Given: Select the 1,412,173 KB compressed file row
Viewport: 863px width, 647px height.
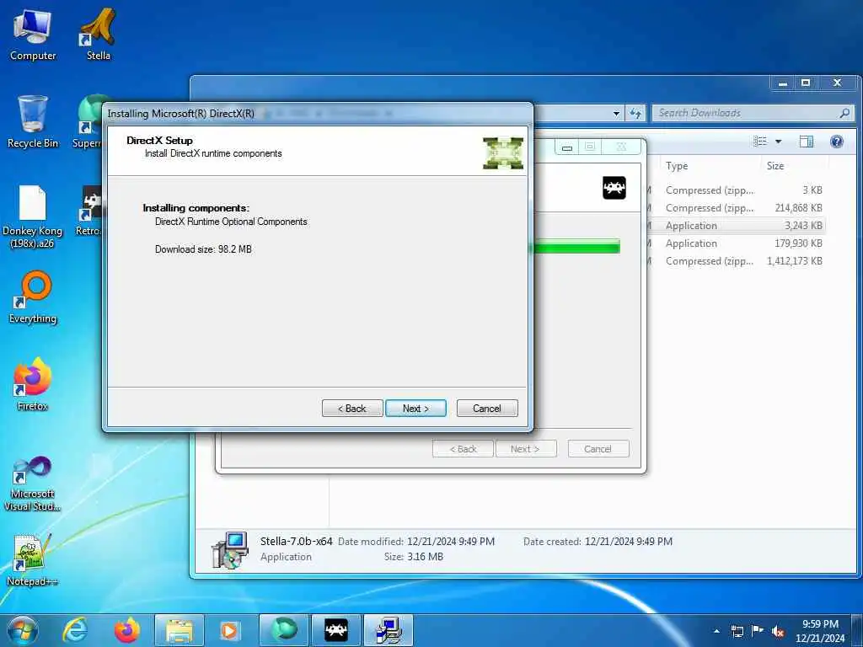Looking at the screenshot, I should [x=735, y=260].
